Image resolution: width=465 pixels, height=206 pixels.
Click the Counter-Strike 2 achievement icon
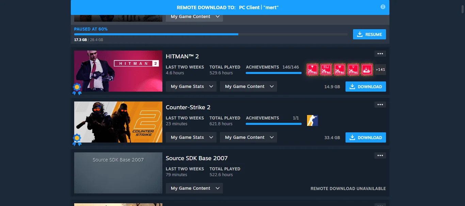[312, 120]
